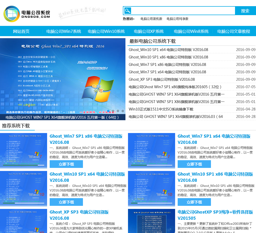Screen dimensions: 256x233
Task: Click 立即下载 under Ghost_Win10 SP1 x86
Action: click(x=194, y=202)
